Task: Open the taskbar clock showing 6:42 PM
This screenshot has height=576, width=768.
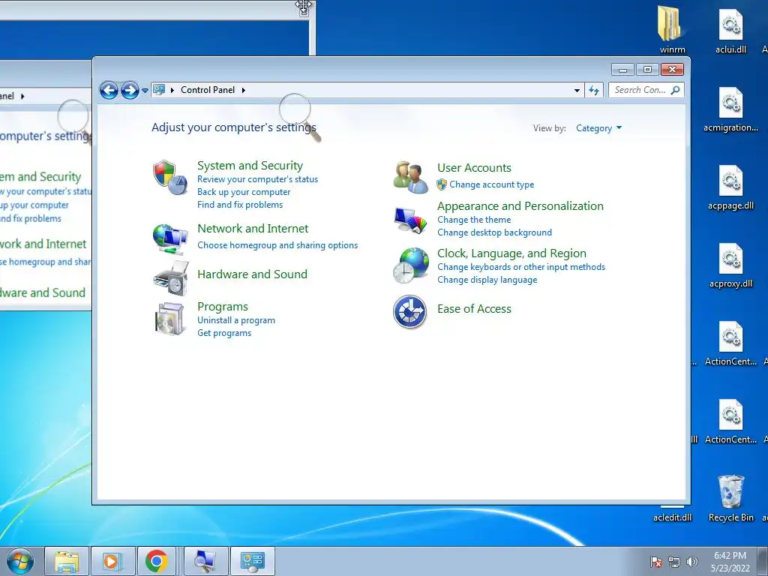Action: (x=730, y=562)
